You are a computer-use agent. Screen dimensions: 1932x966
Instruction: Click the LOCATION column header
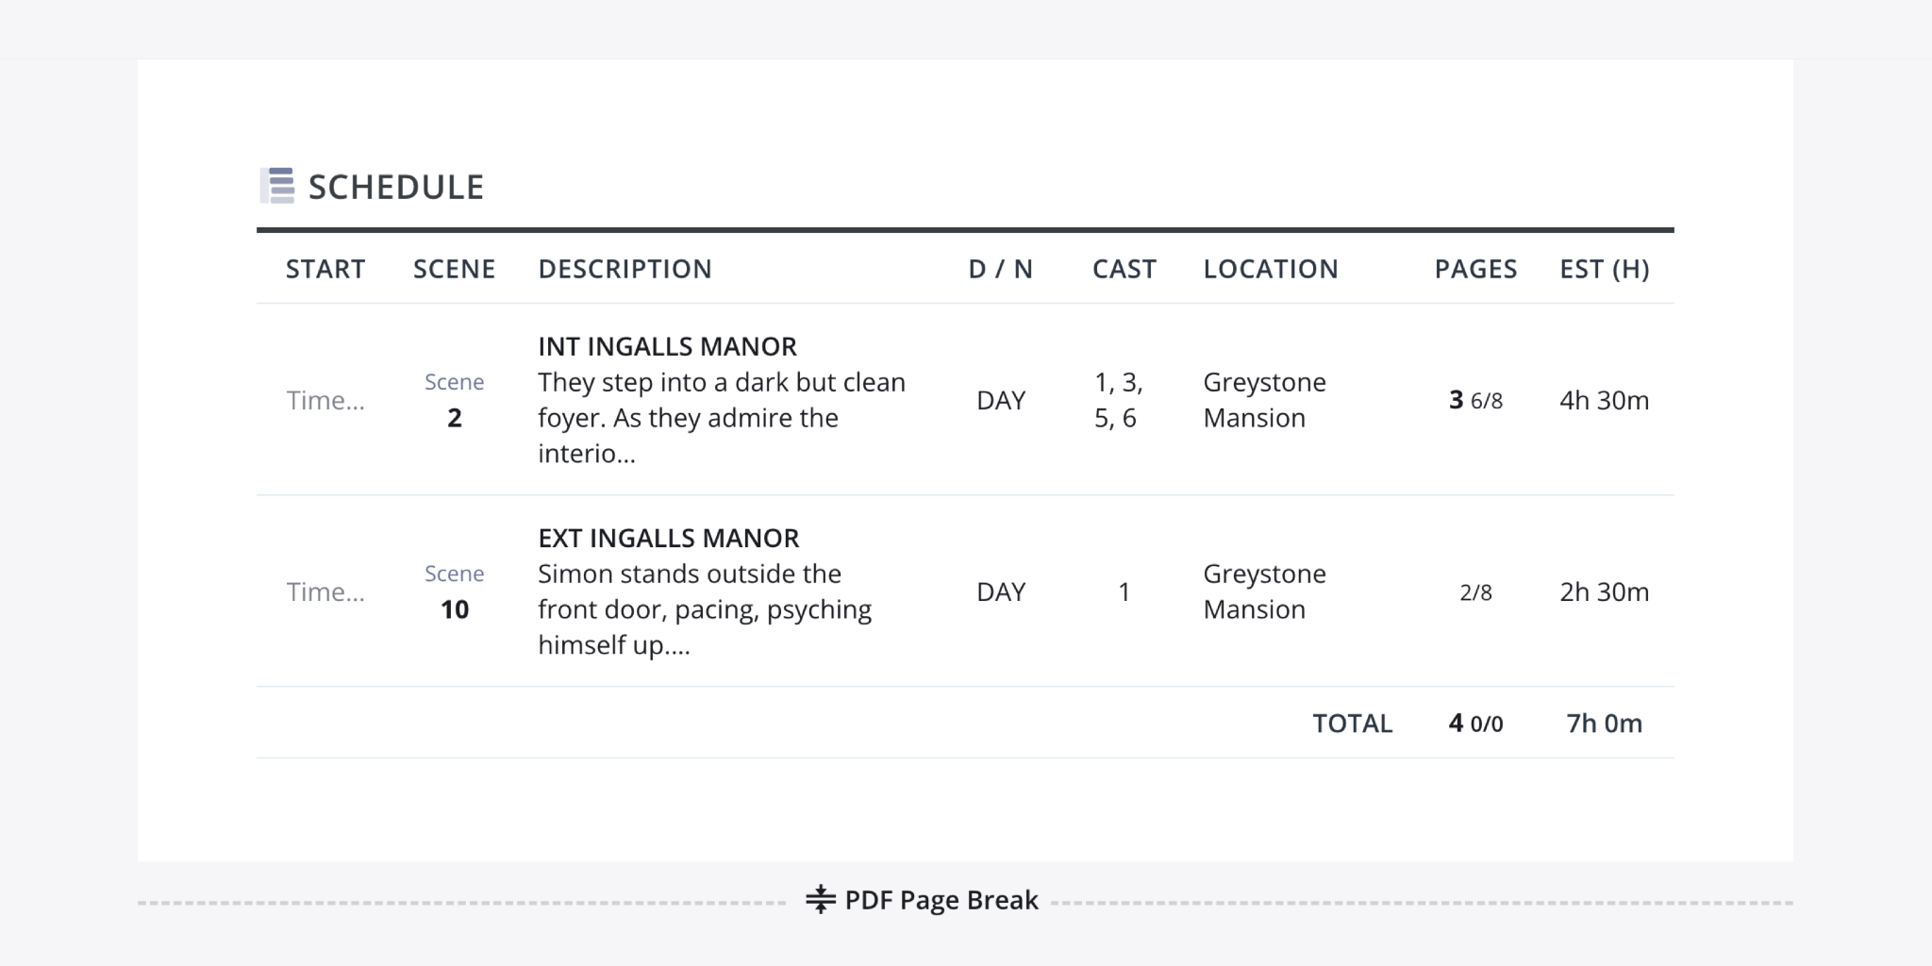1270,270
